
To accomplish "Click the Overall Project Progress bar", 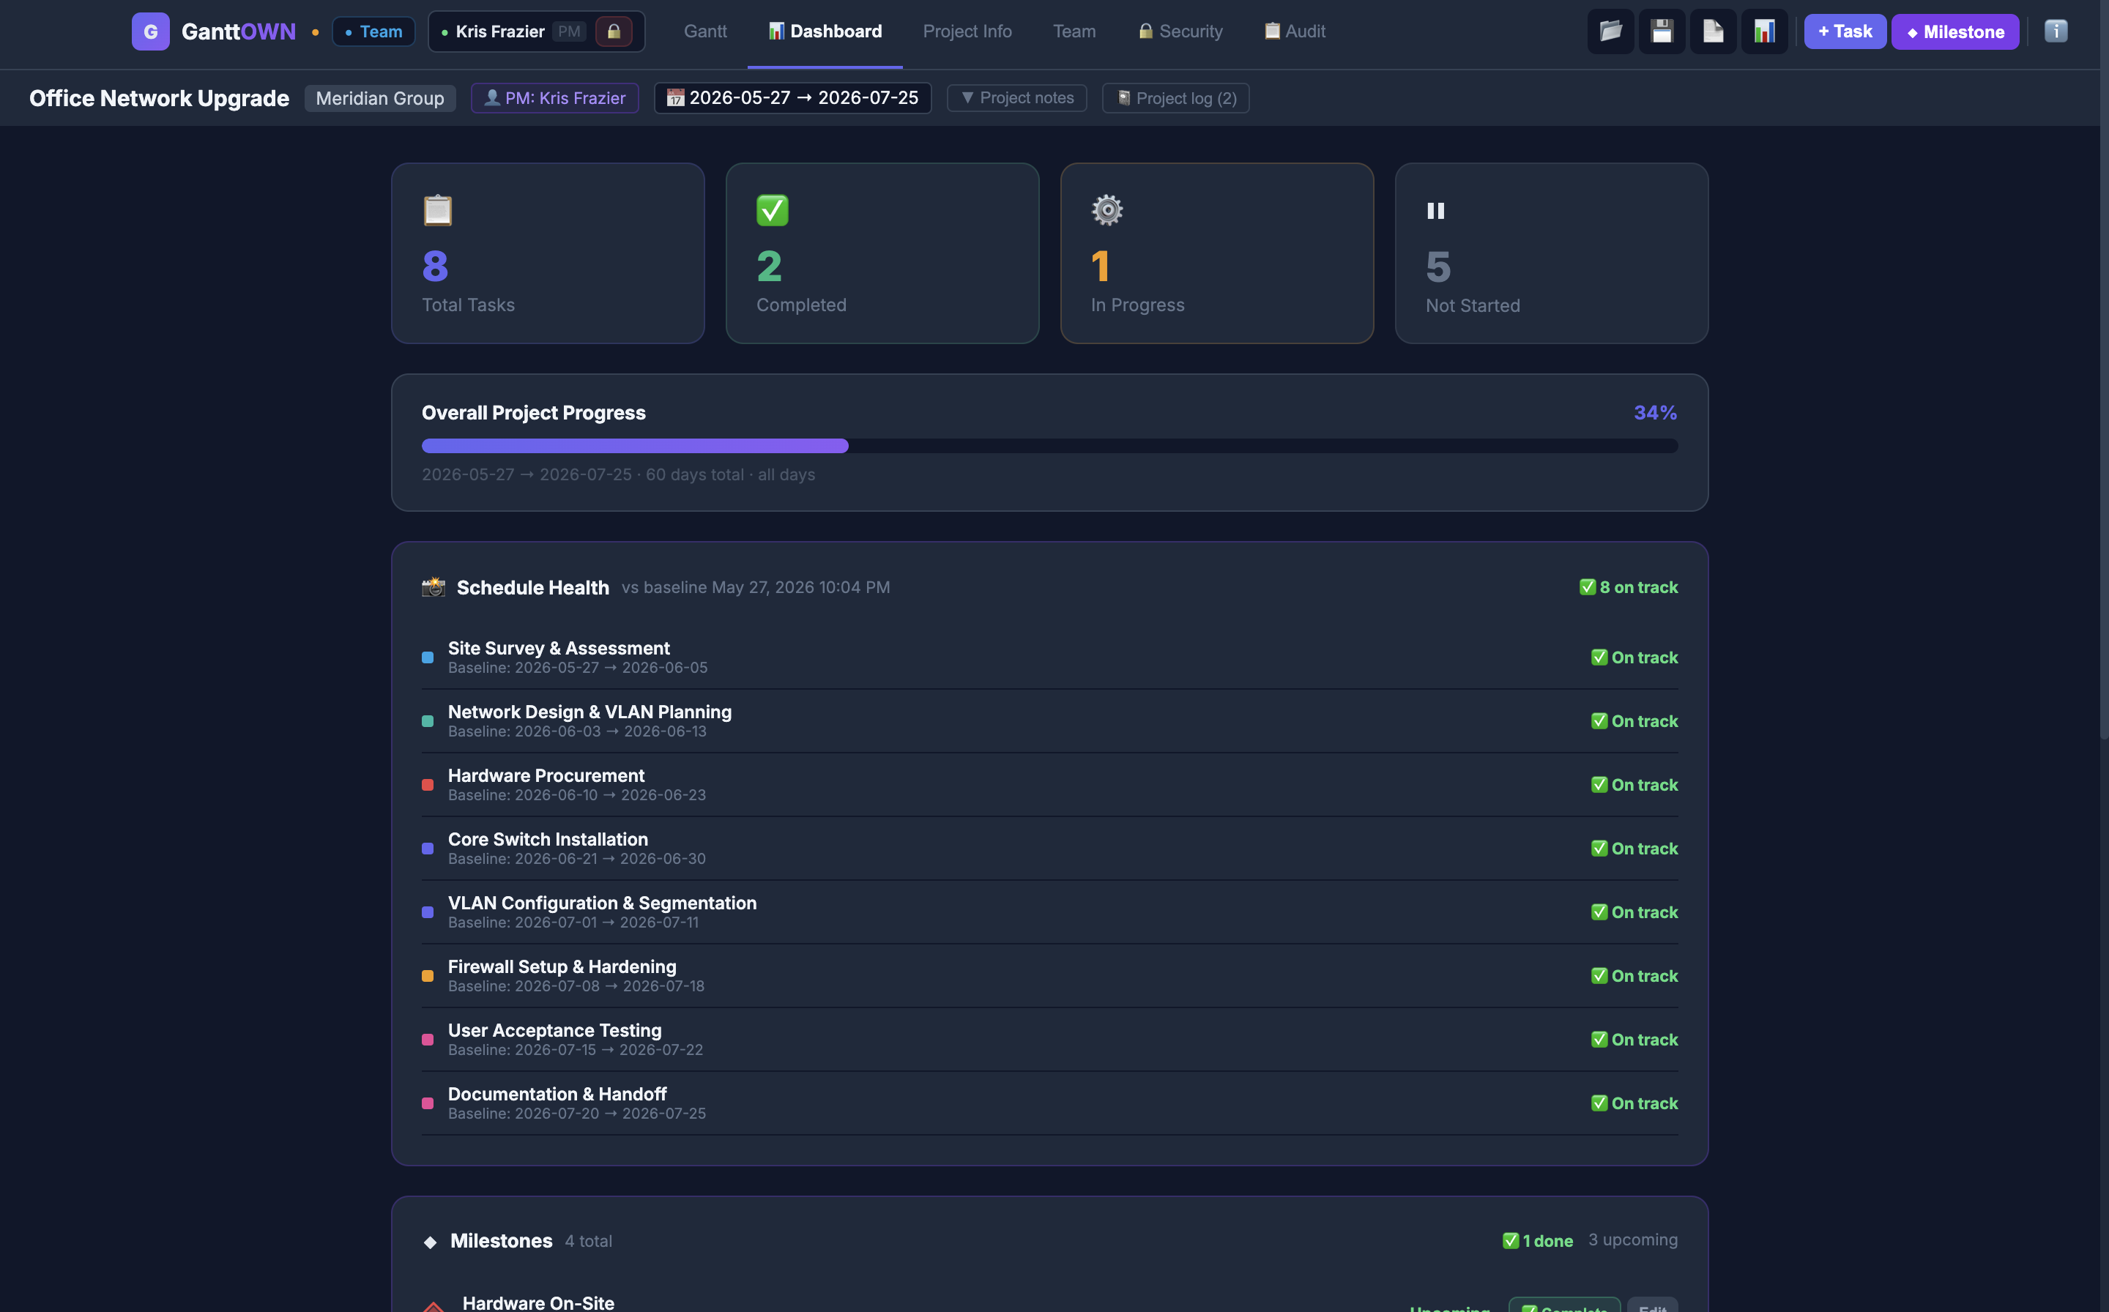I will 1049,446.
